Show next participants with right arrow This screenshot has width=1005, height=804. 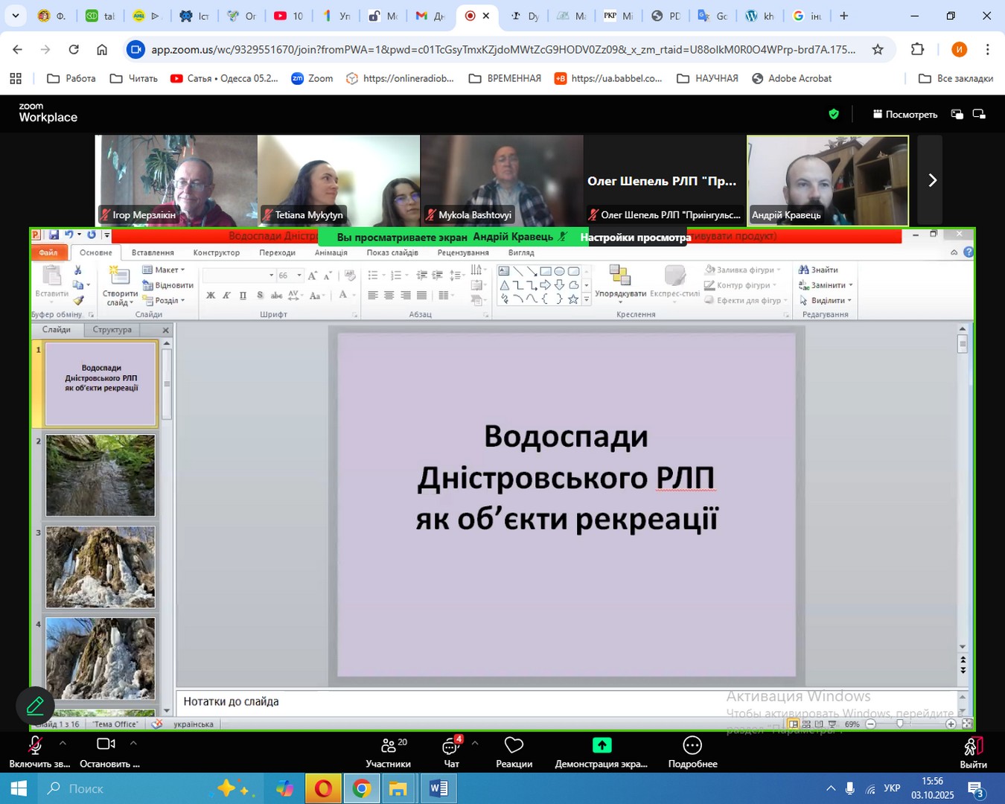point(931,180)
